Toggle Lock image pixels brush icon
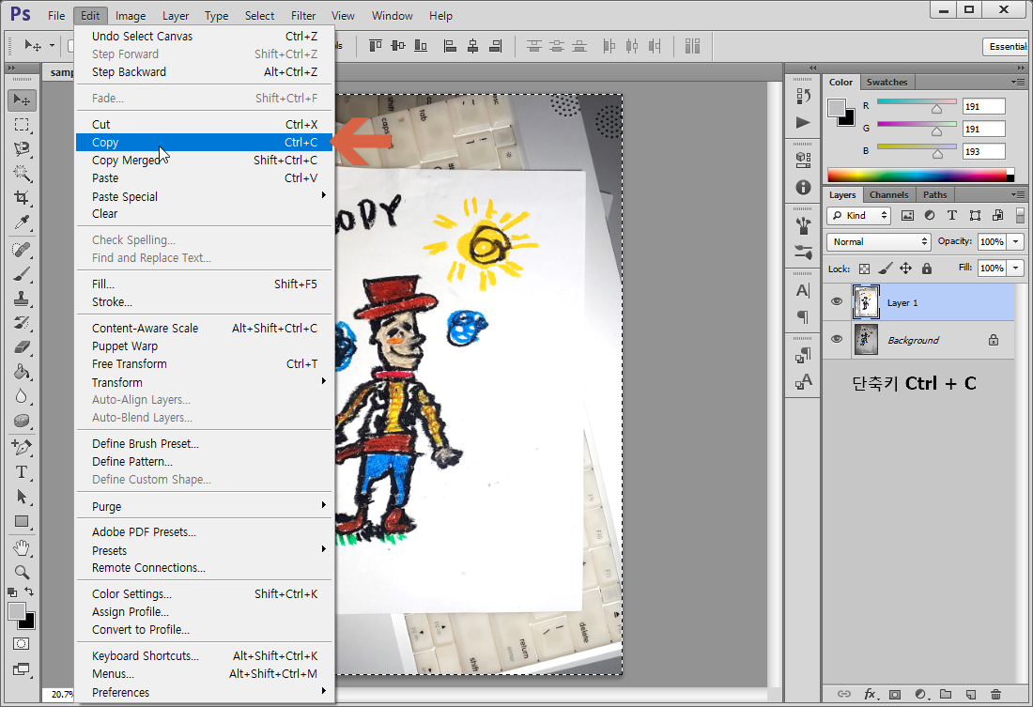Screen dimensions: 1033x707 coord(886,269)
